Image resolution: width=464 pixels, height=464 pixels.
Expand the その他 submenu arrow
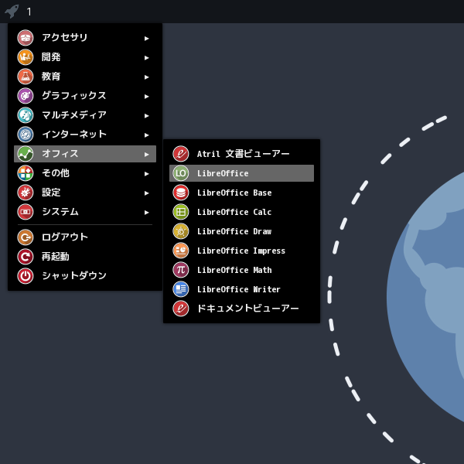(x=146, y=174)
